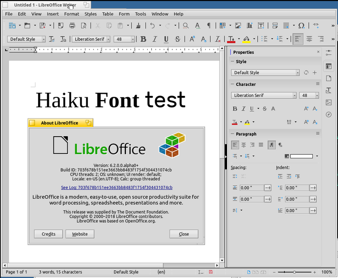This screenshot has width=338, height=278.
Task: Click the Open folder icon
Action: pos(27,25)
